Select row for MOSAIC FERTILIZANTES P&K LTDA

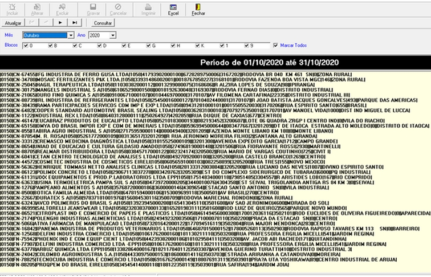tap(182, 80)
